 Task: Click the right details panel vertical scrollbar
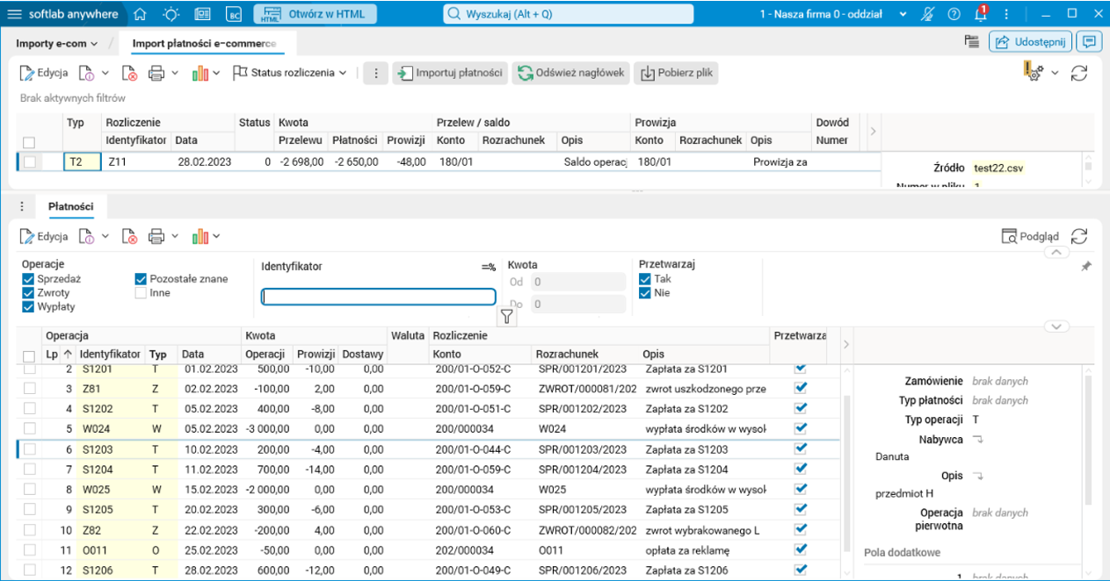tap(1088, 439)
